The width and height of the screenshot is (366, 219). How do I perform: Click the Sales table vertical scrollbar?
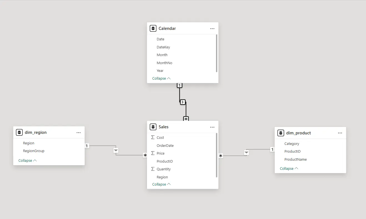pos(217,155)
